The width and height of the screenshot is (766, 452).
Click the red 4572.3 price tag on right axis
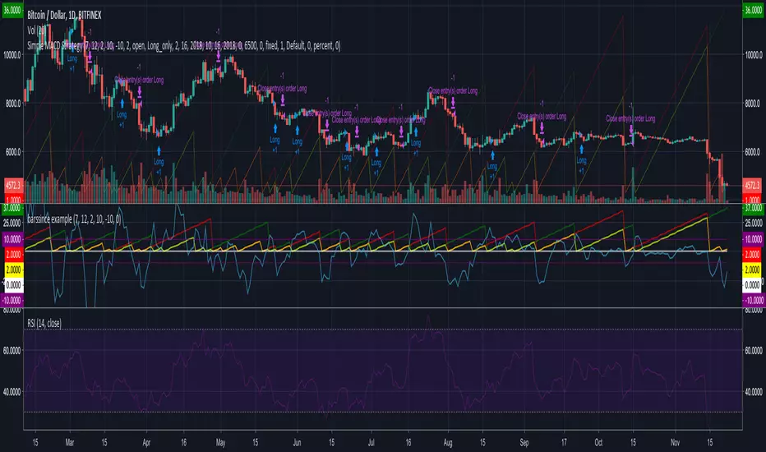click(753, 186)
